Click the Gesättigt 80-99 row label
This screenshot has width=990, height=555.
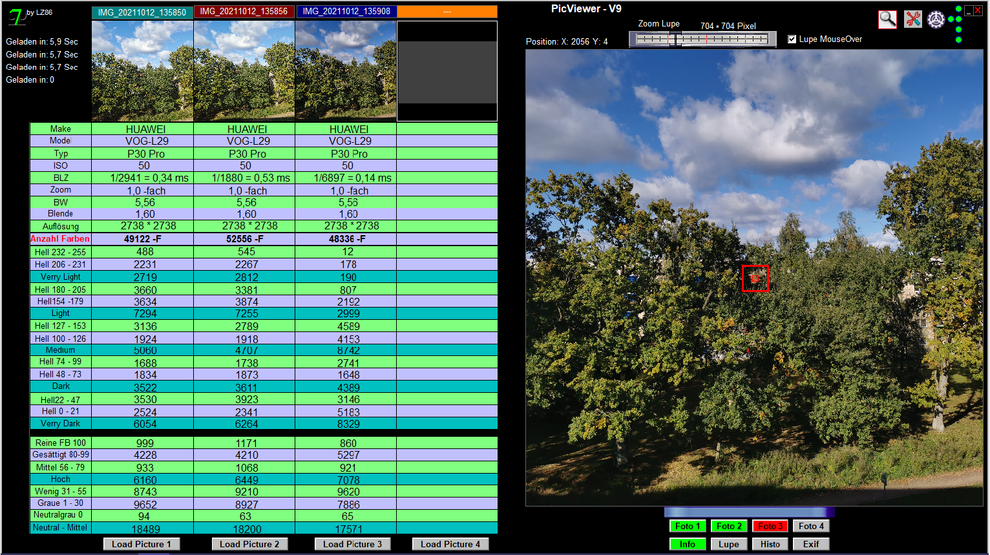61,454
